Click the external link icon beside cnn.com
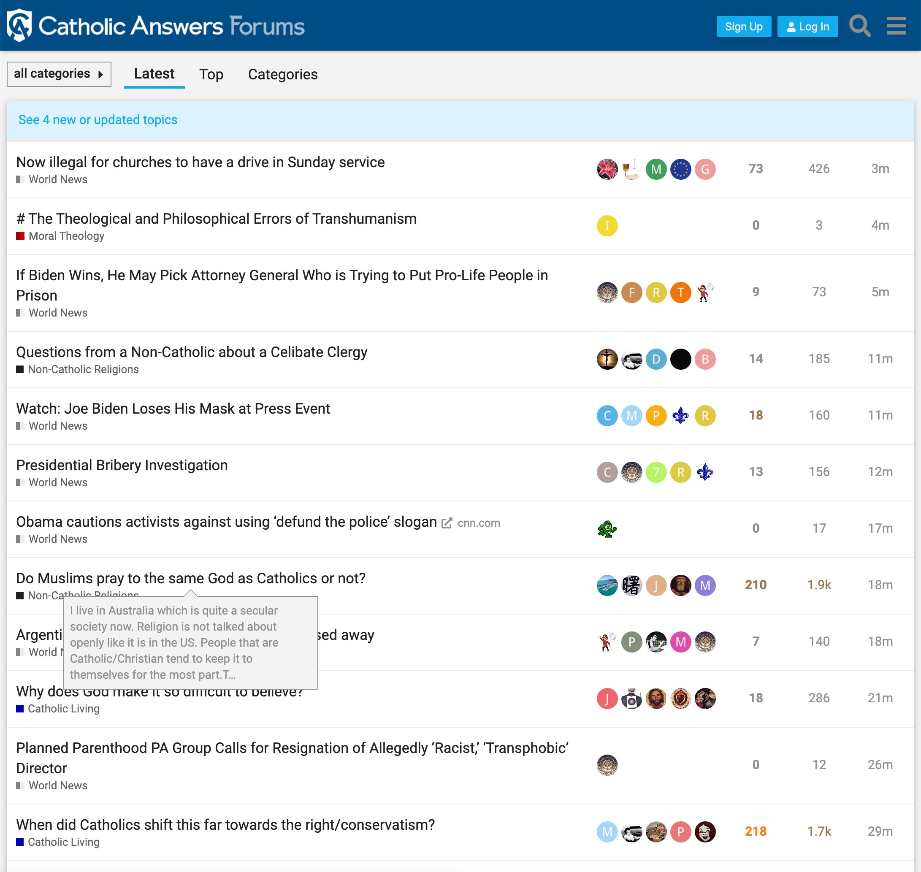The width and height of the screenshot is (921, 872). (x=446, y=523)
